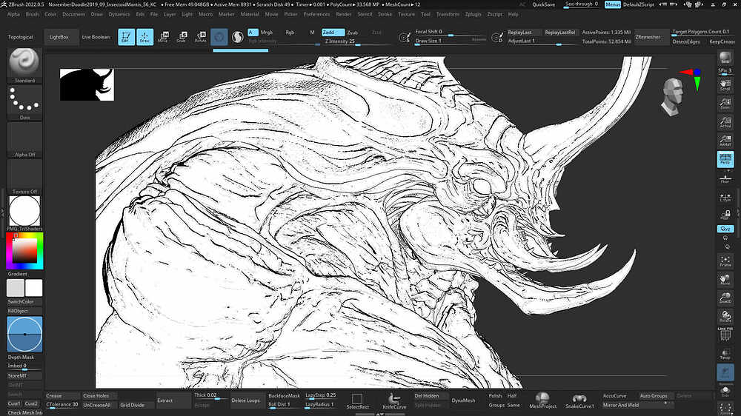Click the camera view head thumbnail
This screenshot has height=416, width=741.
pos(673,95)
